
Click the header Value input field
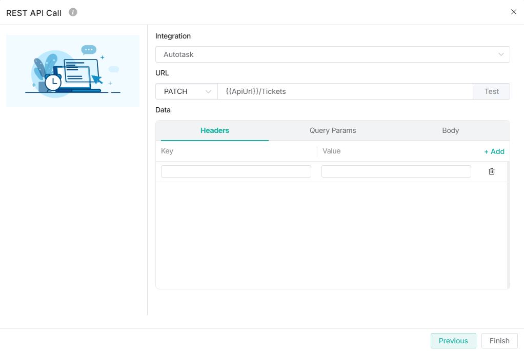[x=396, y=171]
